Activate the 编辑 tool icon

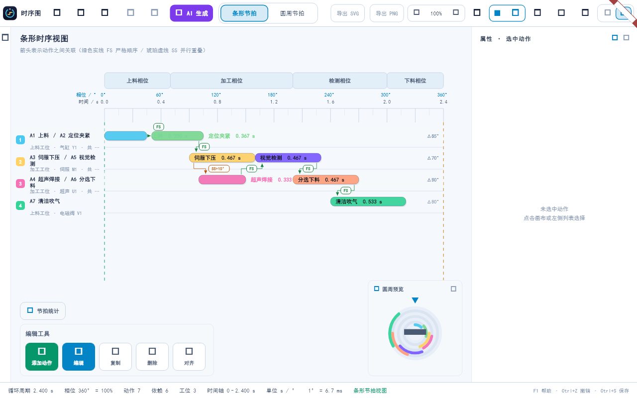tap(79, 351)
